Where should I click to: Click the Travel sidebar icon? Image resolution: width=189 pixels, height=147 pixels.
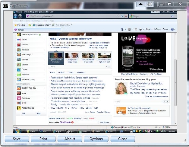coord(19,69)
